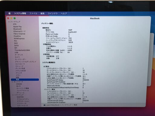This screenshot has height=116, width=155.
Task: Select Apple Pay in the sidebar
Action: [x=18, y=27]
